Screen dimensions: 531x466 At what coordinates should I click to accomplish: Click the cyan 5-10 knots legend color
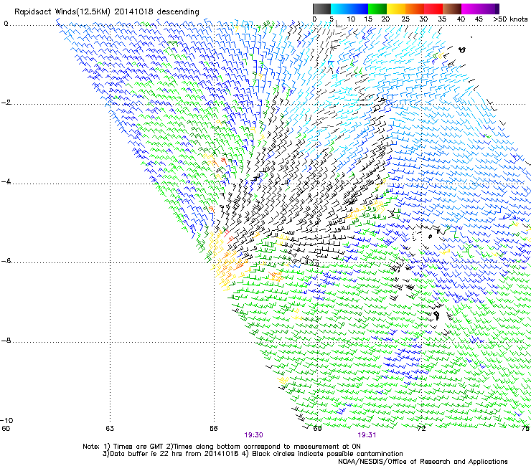click(x=340, y=9)
